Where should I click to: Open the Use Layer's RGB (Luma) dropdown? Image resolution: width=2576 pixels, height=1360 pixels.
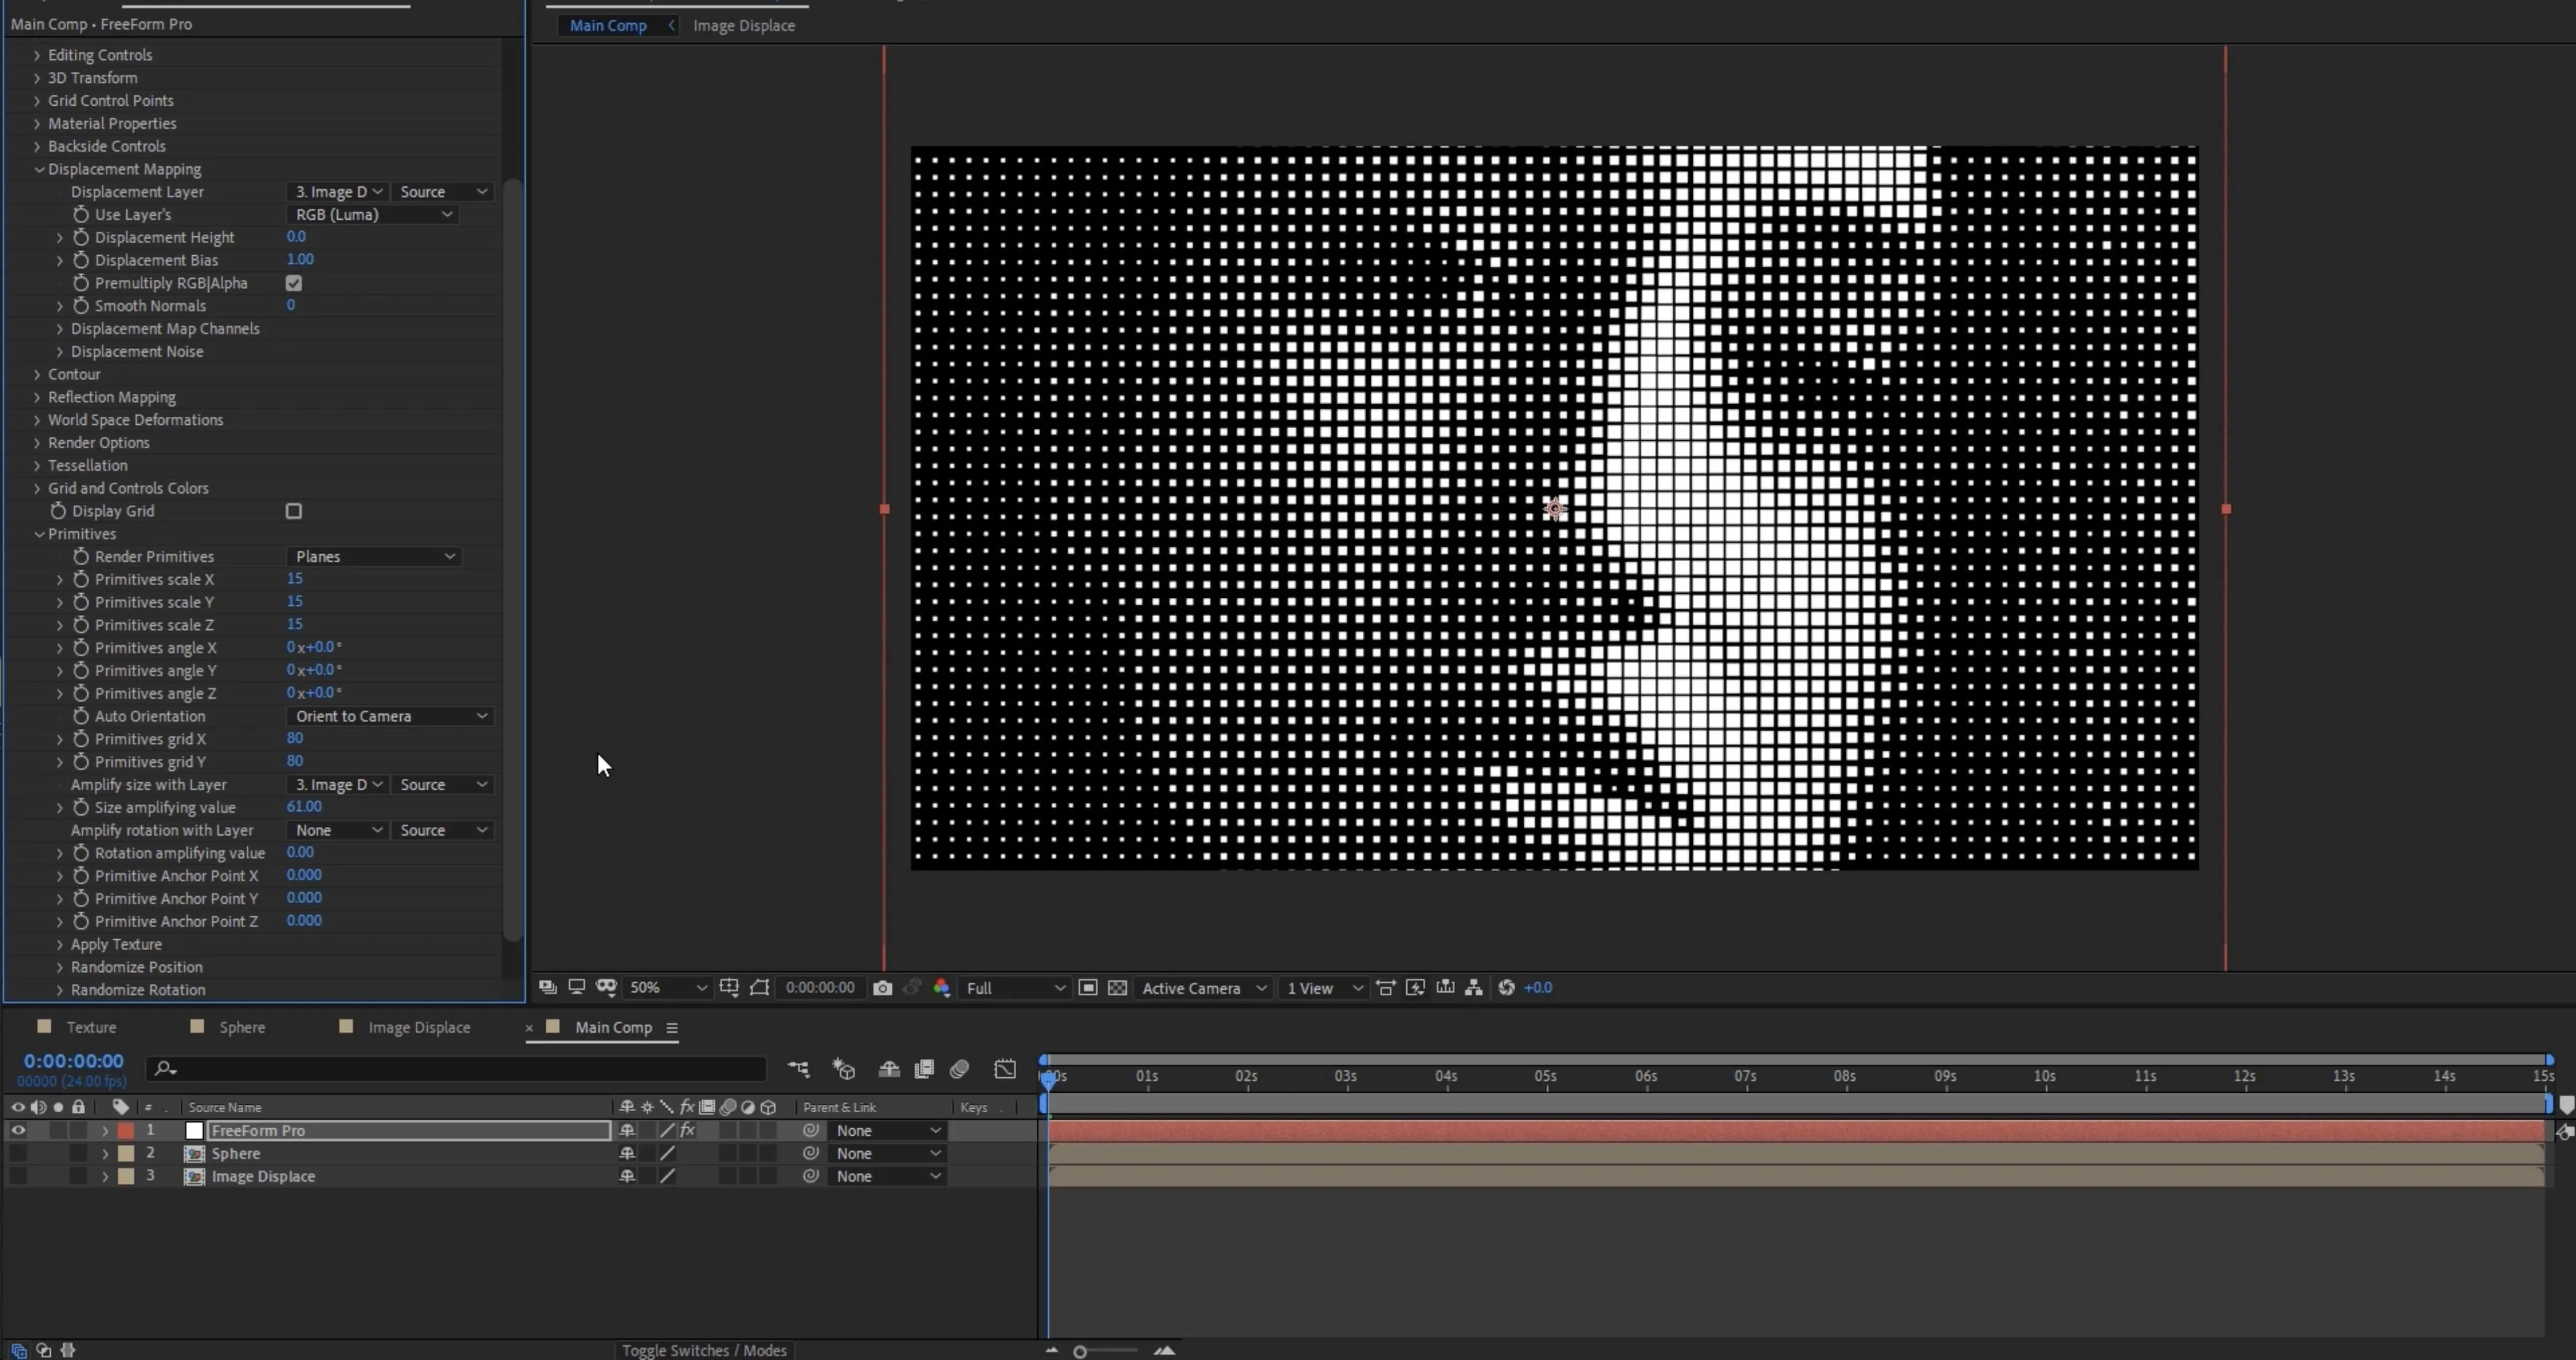tap(373, 214)
